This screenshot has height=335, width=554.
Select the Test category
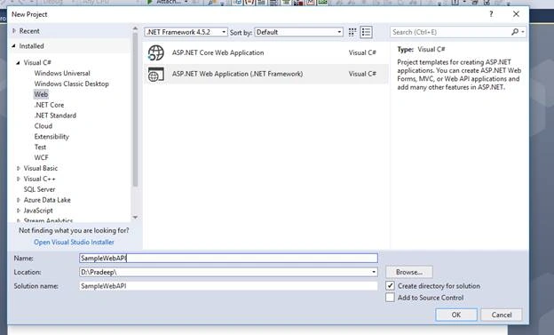[x=40, y=148]
